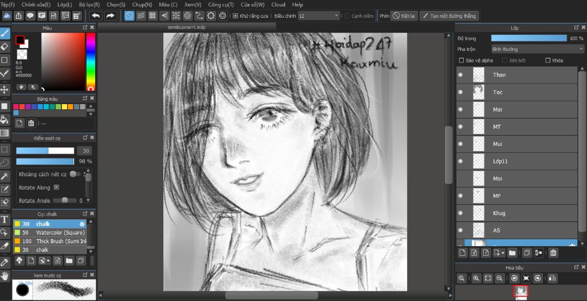Viewport: 587px width, 301px height.
Task: Open chalk brush settings gear
Action: tap(82, 224)
